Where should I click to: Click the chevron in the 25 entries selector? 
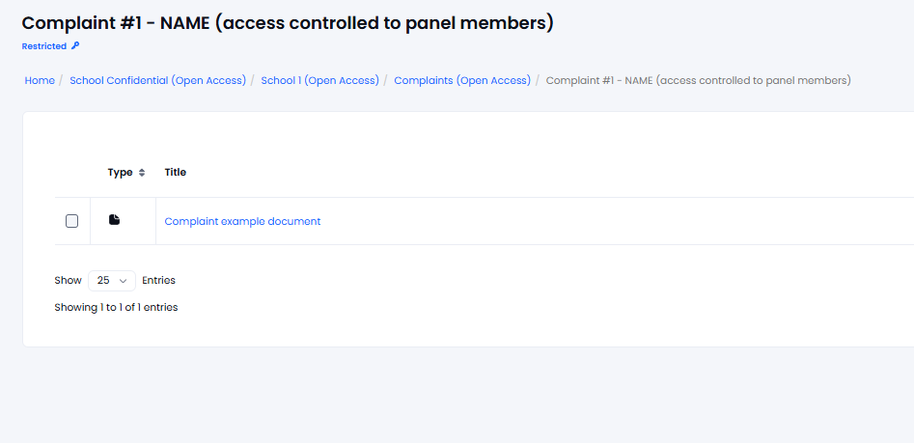point(123,281)
